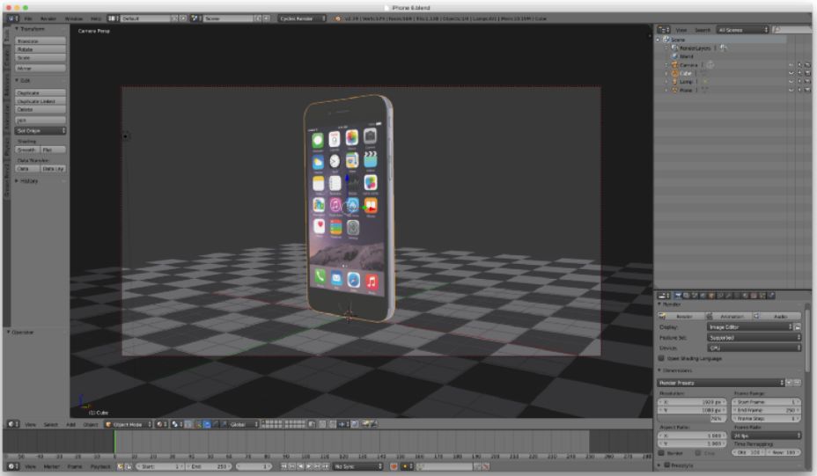
Task: Click the Duplicate button
Action: click(x=40, y=92)
